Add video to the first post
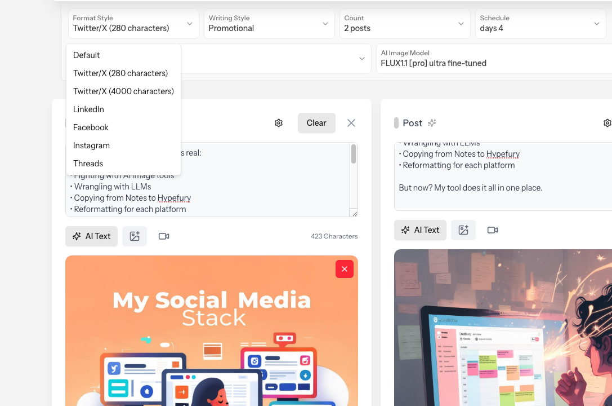 tap(164, 236)
